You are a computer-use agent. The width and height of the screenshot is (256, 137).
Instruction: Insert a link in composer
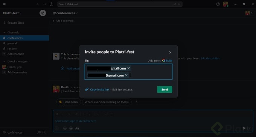click(76, 114)
